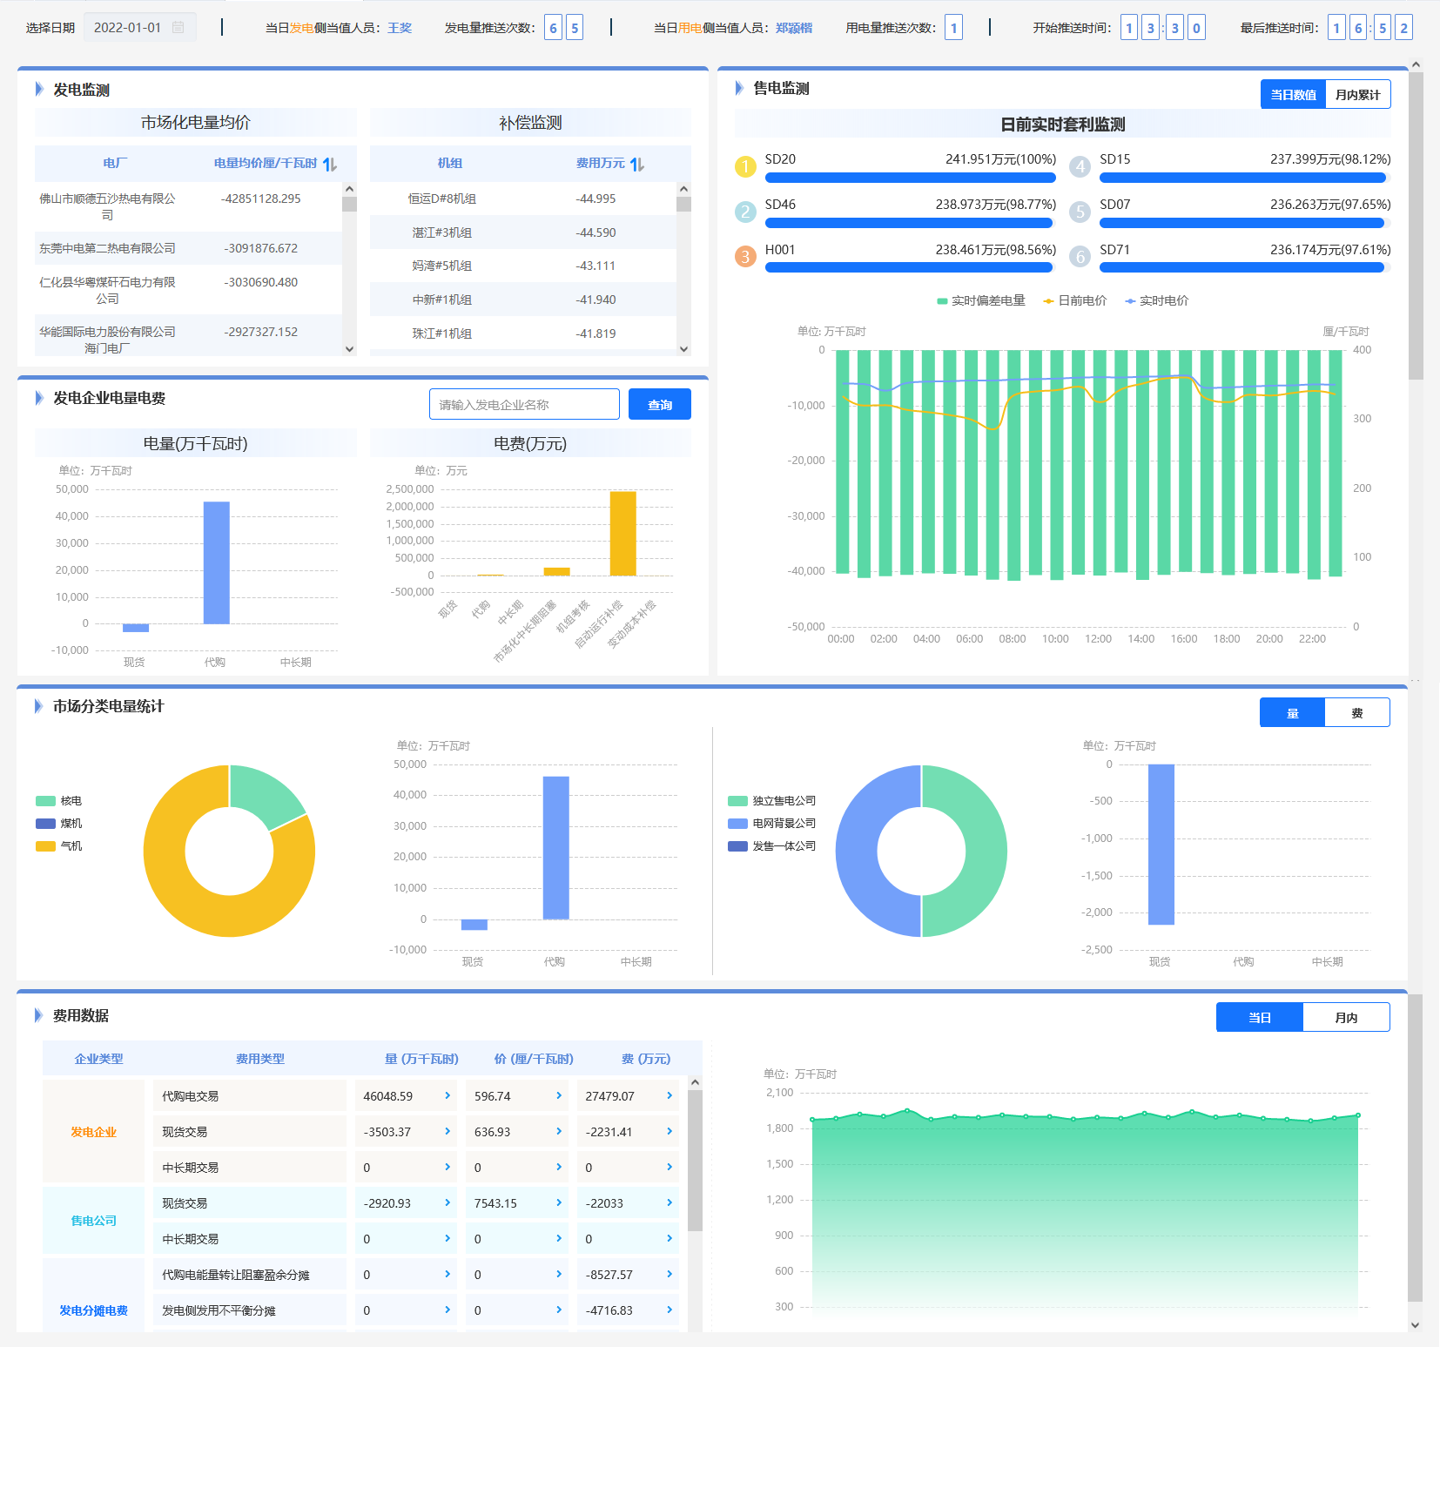Viewport: 1440px width, 1495px height.
Task: Toggle 实时偏差电量 legend series
Action: click(980, 300)
